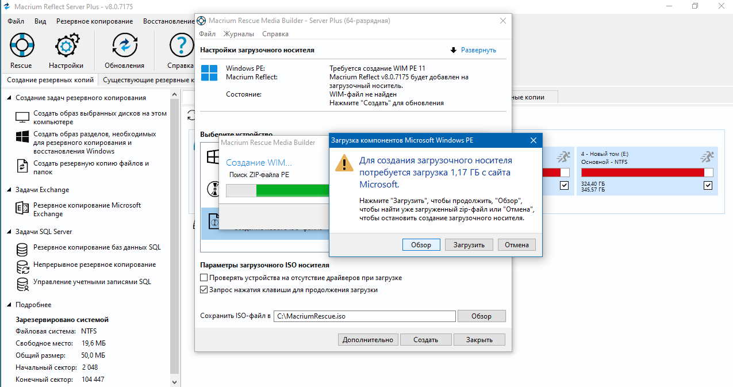Click the 'Требуется создание WIM PE 11' text
The width and height of the screenshot is (733, 387).
point(377,68)
